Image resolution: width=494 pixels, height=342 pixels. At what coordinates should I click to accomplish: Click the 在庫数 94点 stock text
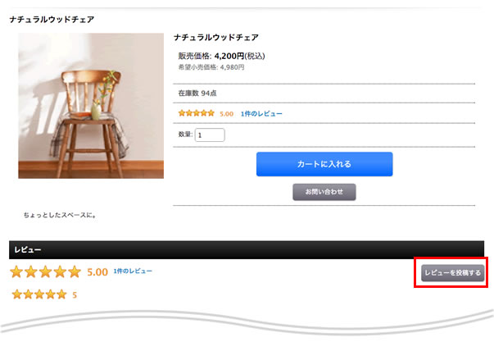click(197, 93)
